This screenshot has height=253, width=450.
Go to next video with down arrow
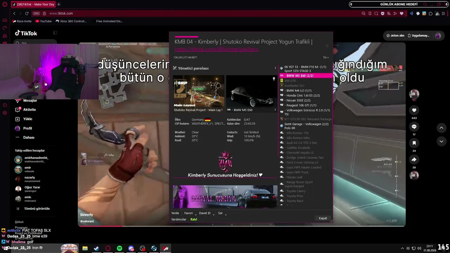coord(441,141)
